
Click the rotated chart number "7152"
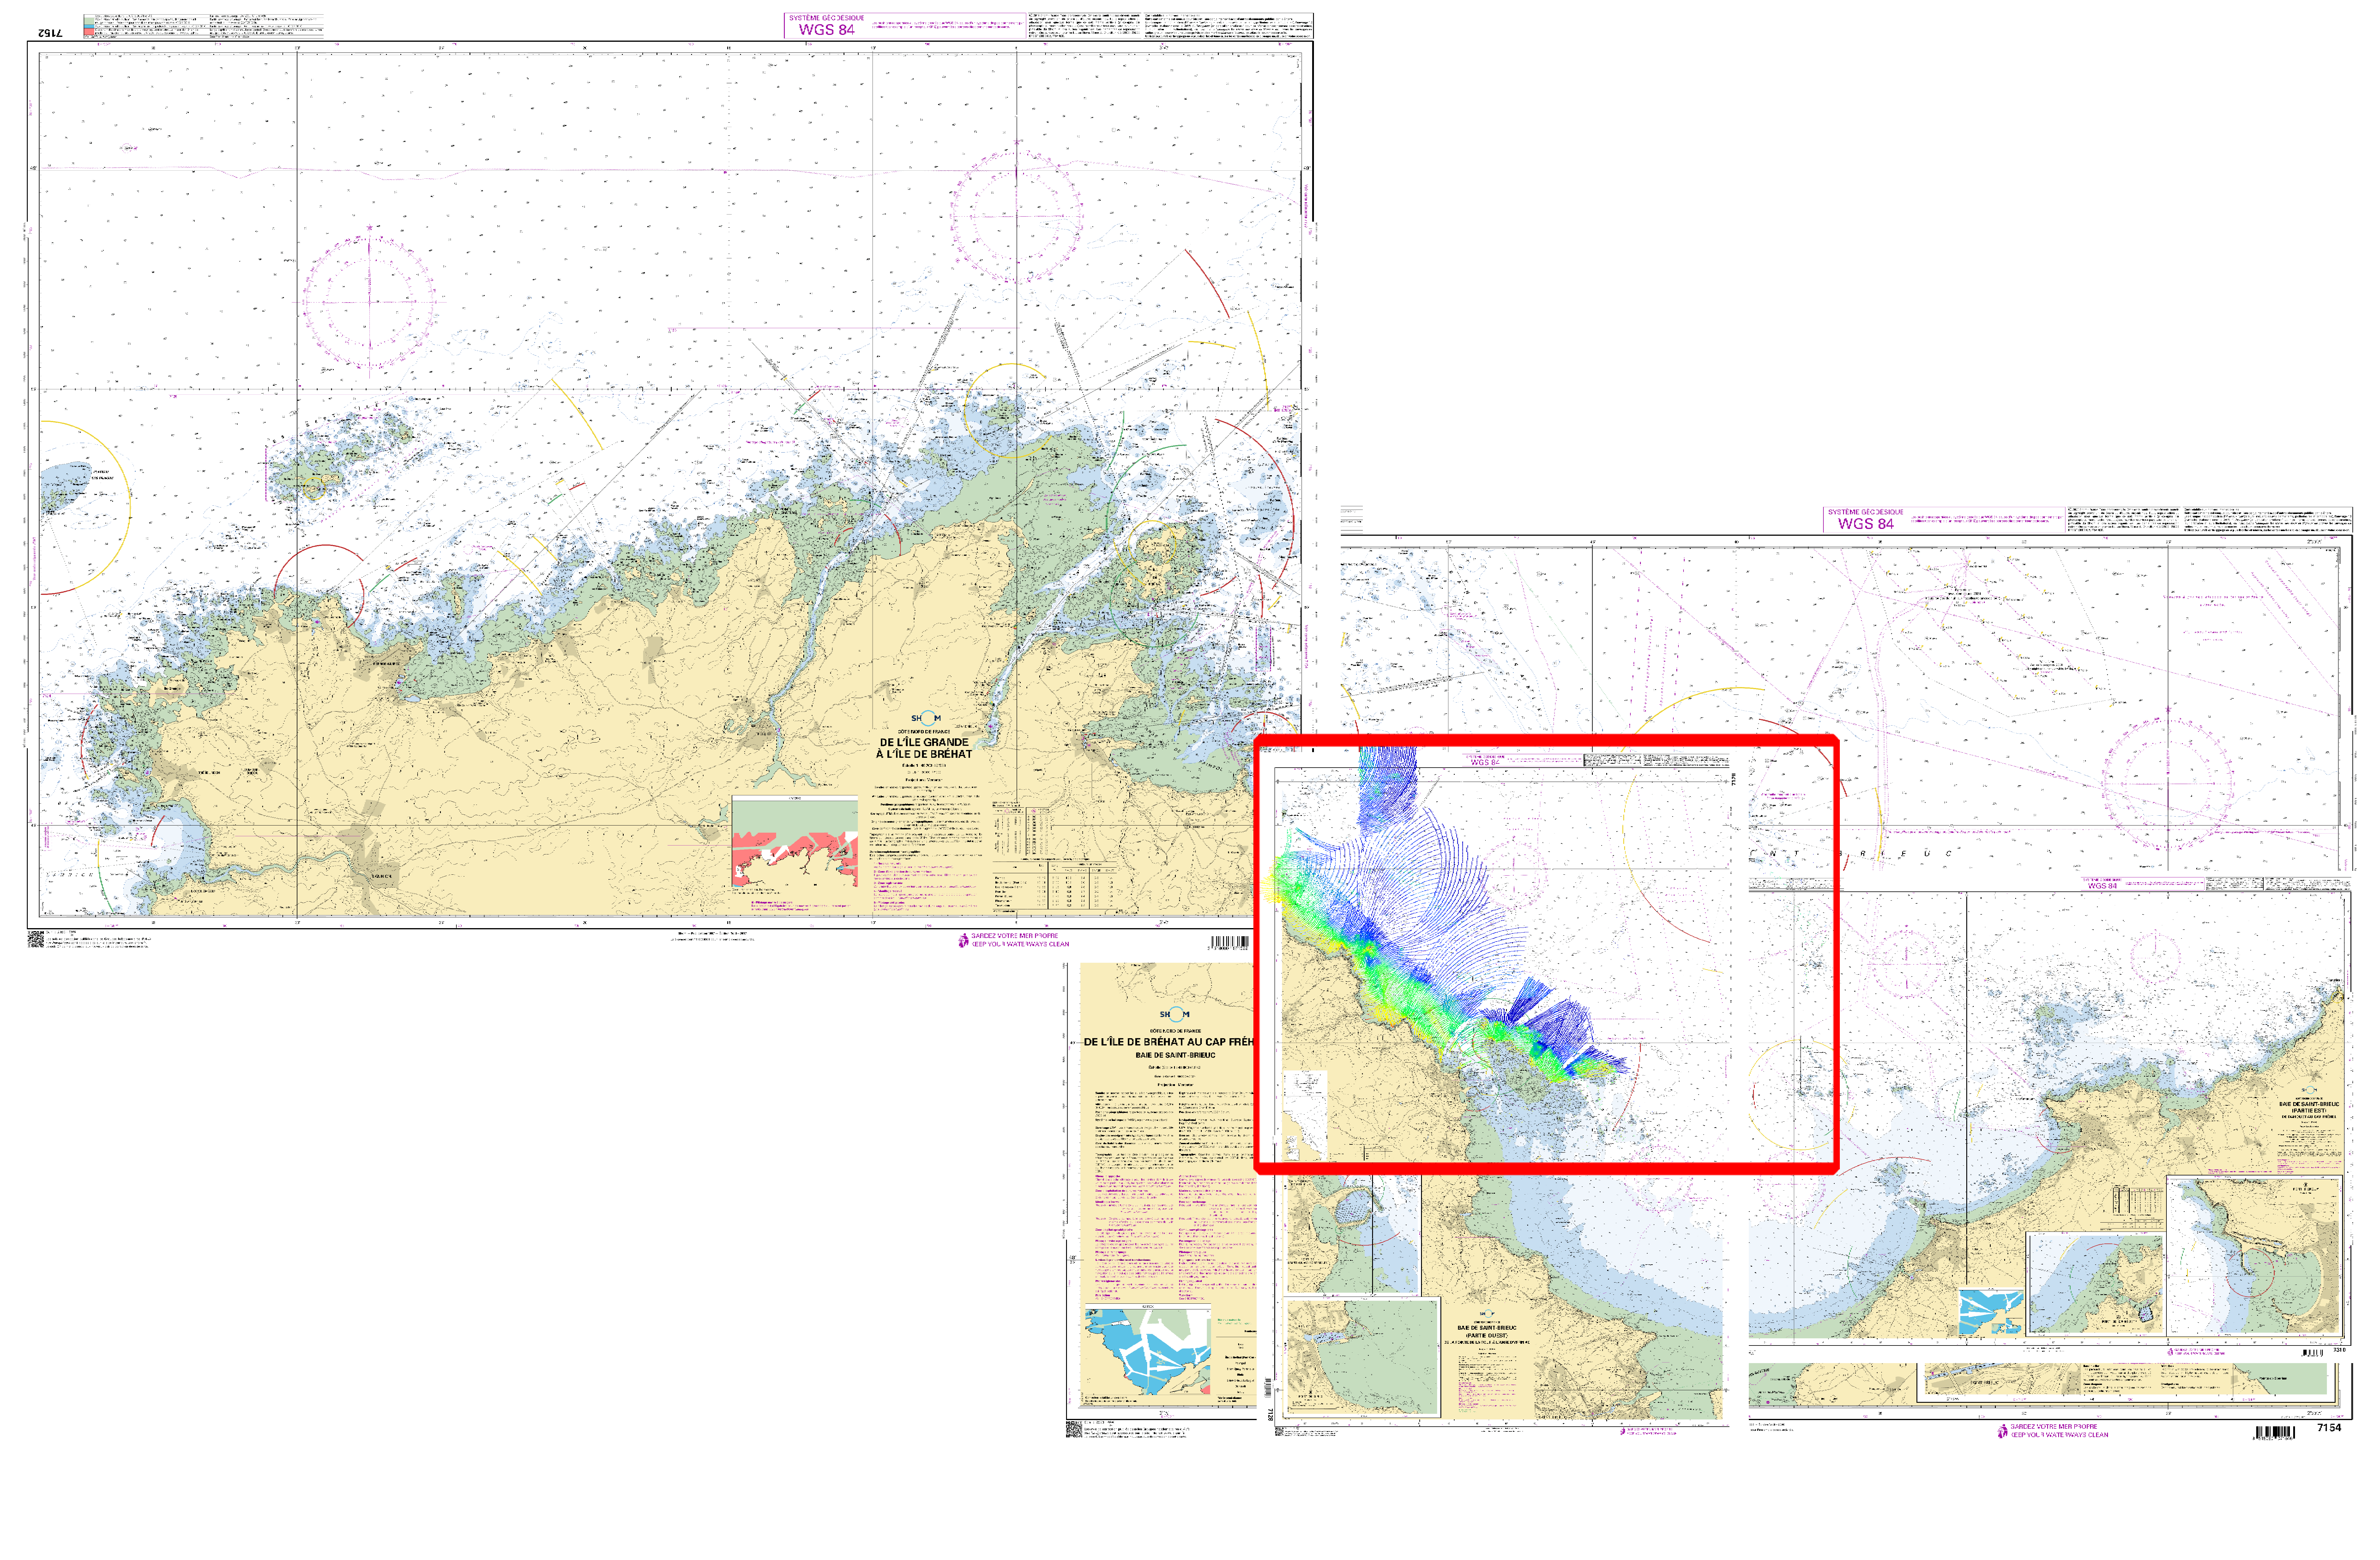pos(50,33)
